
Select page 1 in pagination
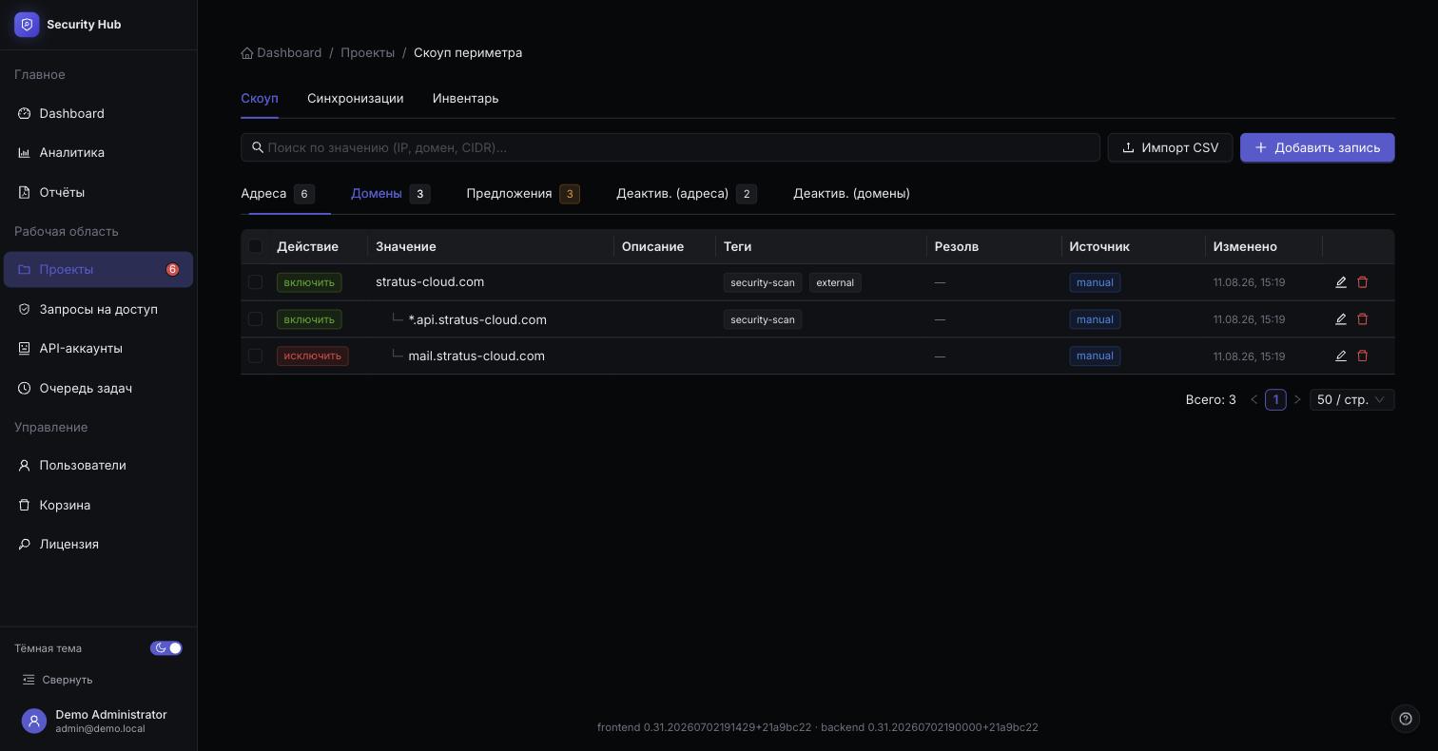(1275, 399)
